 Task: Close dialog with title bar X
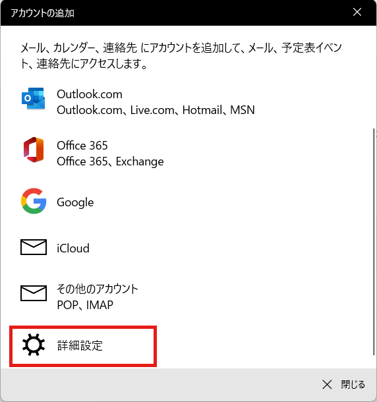pyautogui.click(x=357, y=12)
